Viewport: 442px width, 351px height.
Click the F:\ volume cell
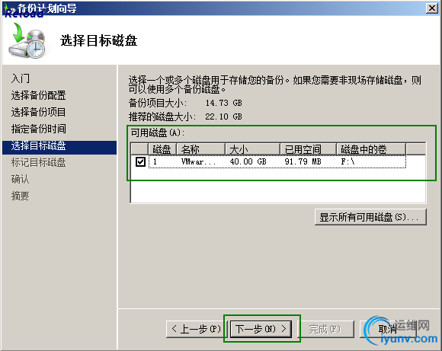click(x=348, y=161)
